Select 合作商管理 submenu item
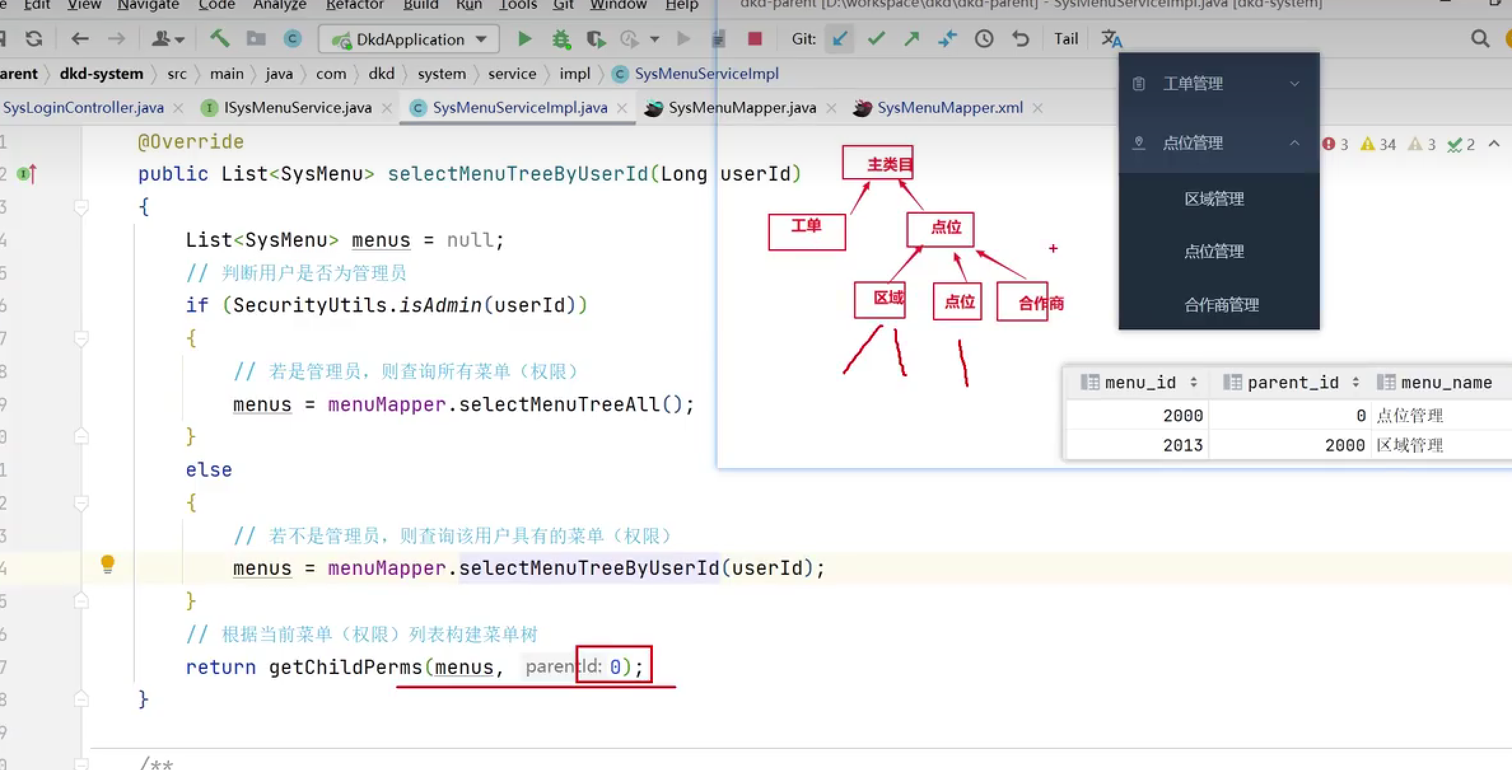The width and height of the screenshot is (1512, 770). [1221, 305]
